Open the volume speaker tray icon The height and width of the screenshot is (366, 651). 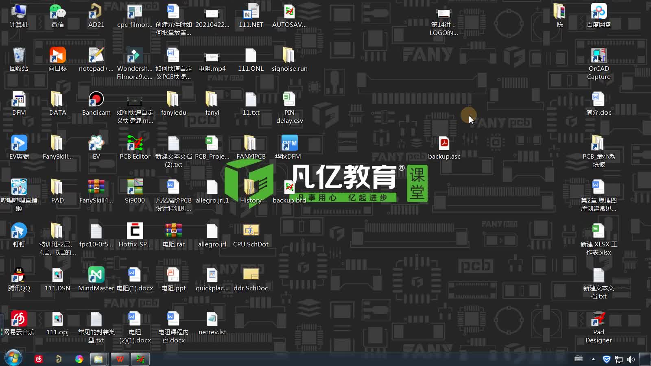(631, 359)
